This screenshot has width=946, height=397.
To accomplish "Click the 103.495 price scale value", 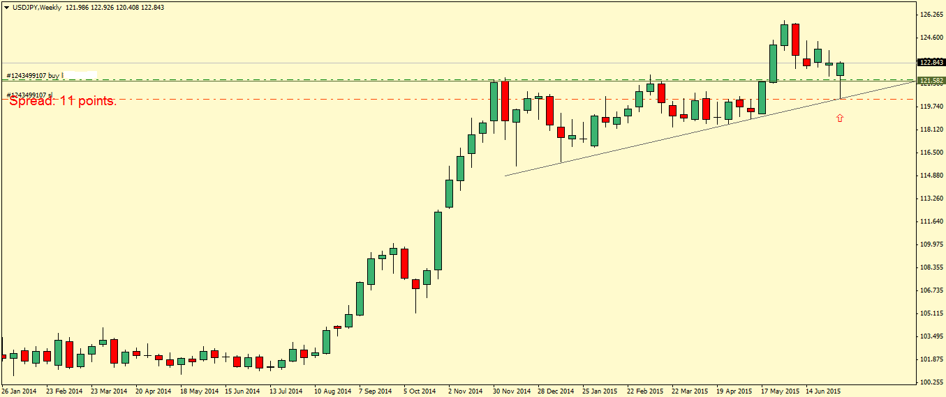I will click(x=933, y=336).
